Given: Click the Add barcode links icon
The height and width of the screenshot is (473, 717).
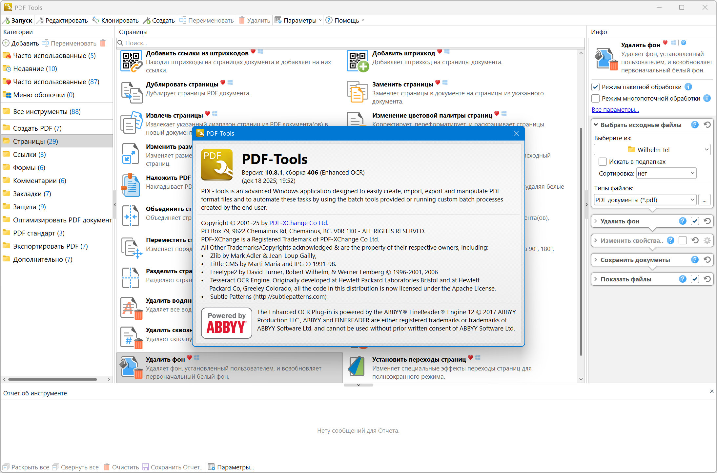Looking at the screenshot, I should point(132,61).
